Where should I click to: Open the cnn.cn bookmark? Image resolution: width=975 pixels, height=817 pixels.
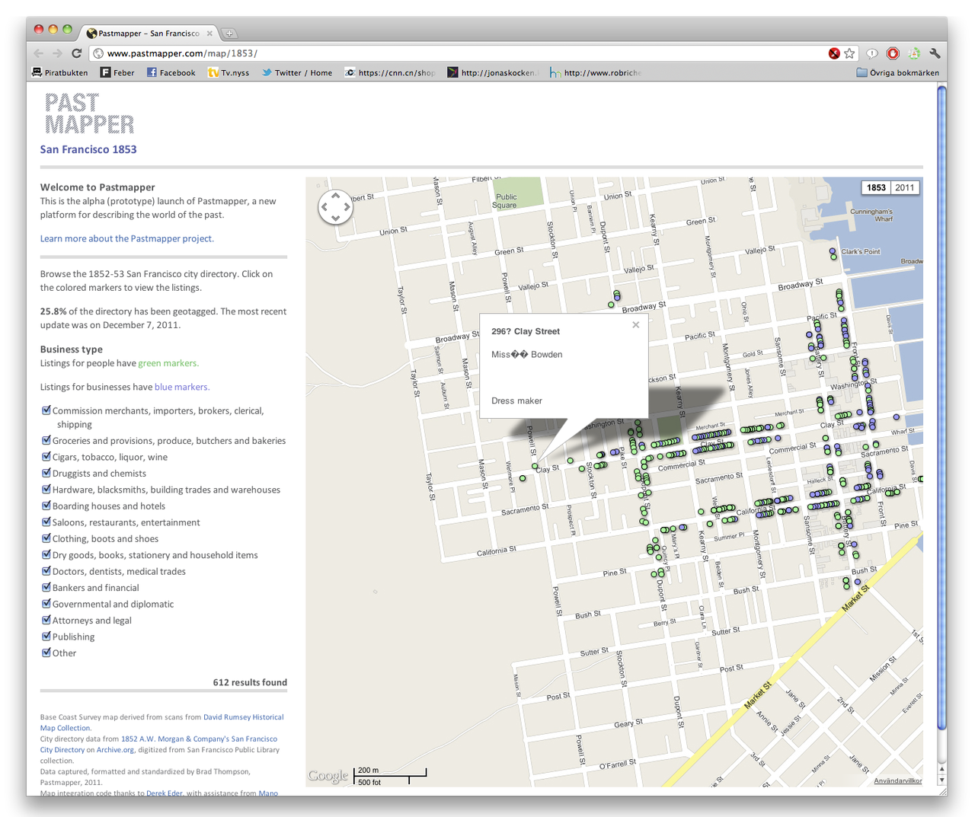[390, 73]
